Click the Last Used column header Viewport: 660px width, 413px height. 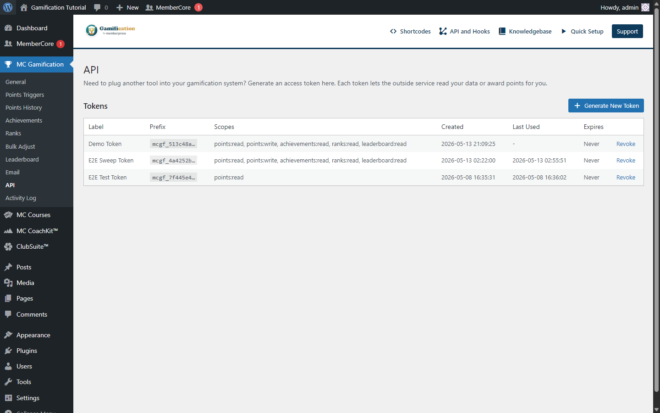(526, 127)
